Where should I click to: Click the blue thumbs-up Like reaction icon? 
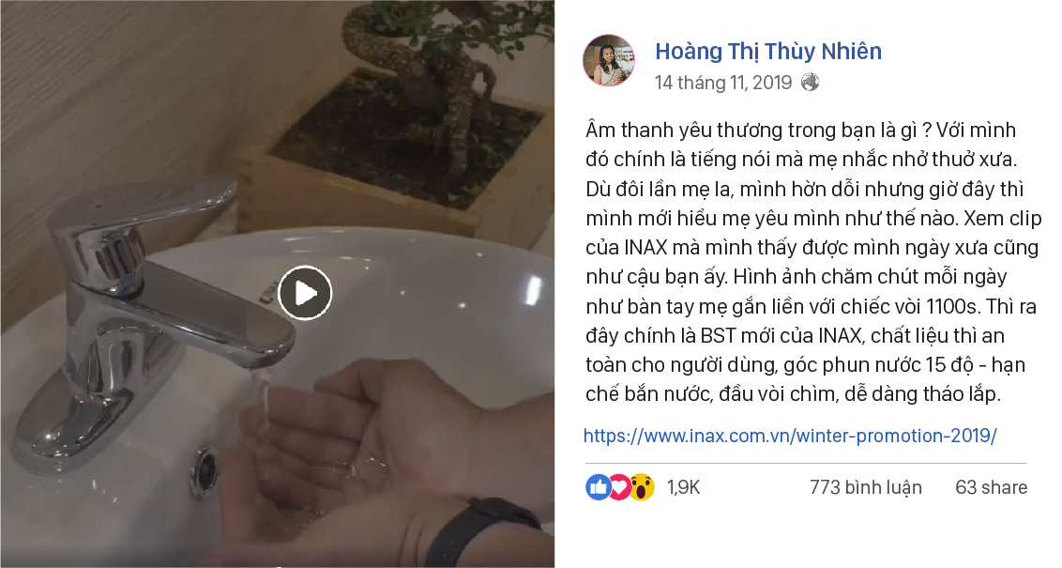pos(598,486)
